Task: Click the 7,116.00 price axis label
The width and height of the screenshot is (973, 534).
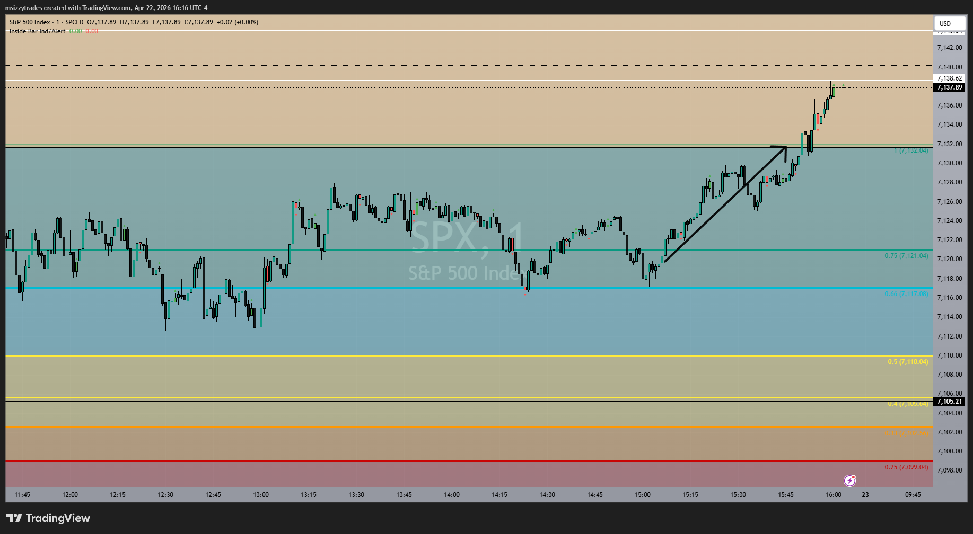Action: (x=950, y=298)
